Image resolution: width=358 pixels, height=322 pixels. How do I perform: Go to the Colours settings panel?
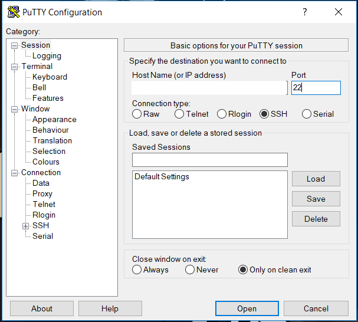coord(46,162)
